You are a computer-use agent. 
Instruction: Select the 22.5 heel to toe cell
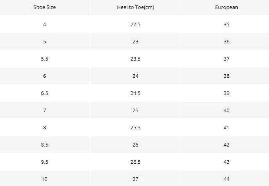click(135, 25)
